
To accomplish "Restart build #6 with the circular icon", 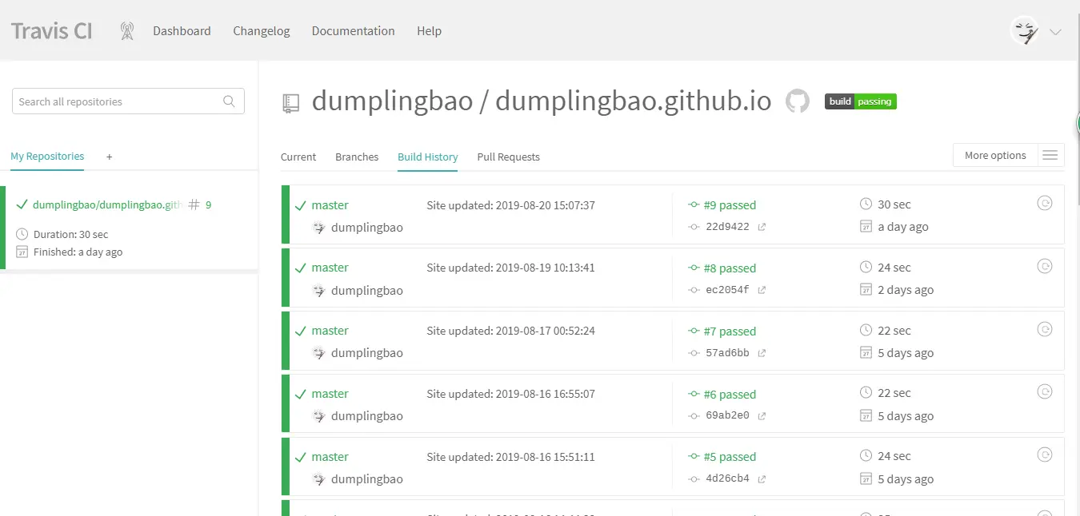I will 1044,391.
